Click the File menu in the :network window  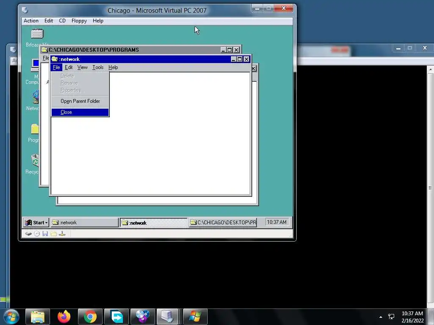click(x=56, y=67)
